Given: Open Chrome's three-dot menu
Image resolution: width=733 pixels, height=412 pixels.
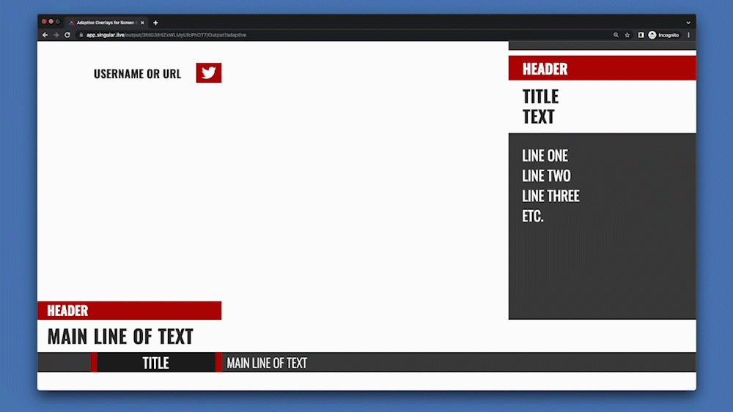Looking at the screenshot, I should (688, 35).
